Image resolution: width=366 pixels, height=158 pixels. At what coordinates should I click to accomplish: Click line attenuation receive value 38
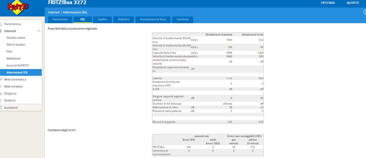230,107
